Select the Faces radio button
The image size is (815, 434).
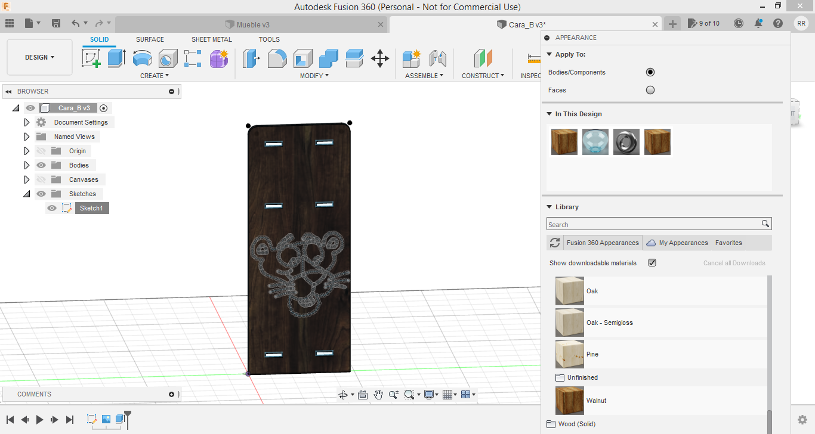coord(650,90)
